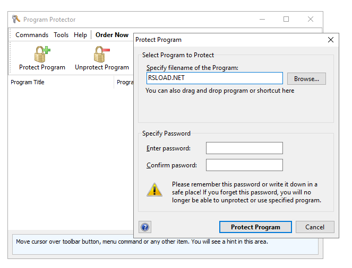Minimize the Program Protector window

(262, 20)
